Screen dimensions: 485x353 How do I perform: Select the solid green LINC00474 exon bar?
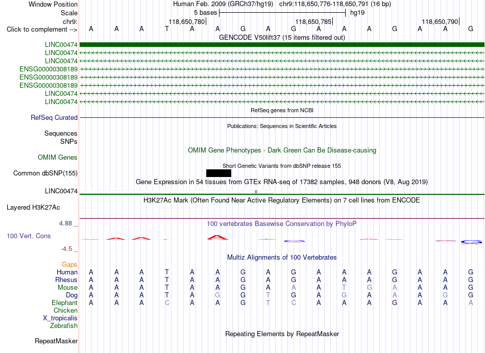282,44
